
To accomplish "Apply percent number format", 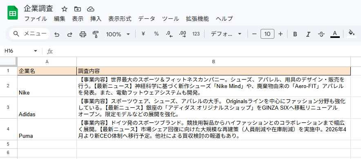I will 156,34.
